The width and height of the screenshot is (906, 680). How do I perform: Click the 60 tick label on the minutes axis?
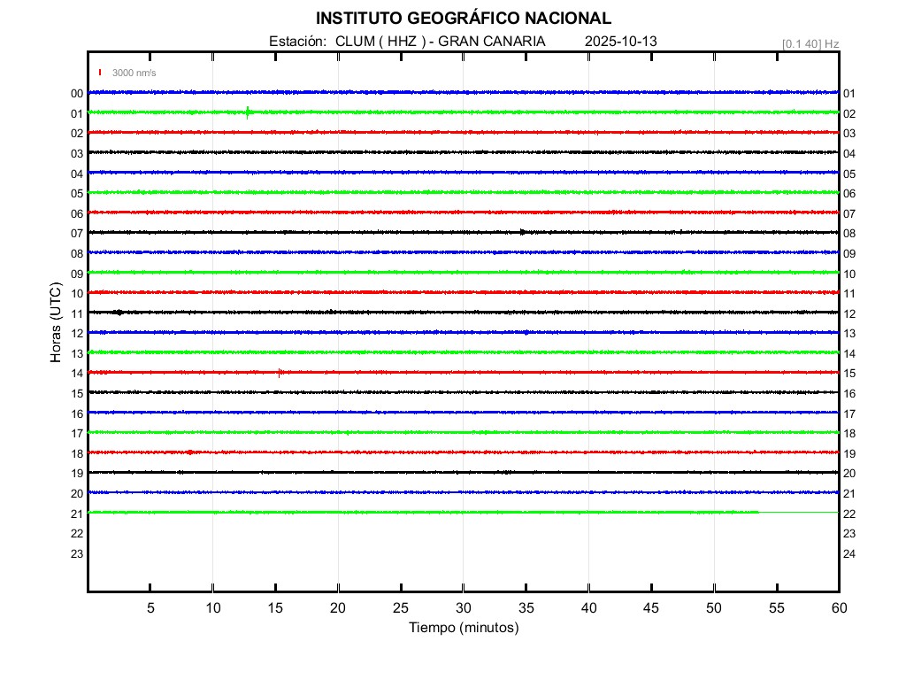pos(839,607)
